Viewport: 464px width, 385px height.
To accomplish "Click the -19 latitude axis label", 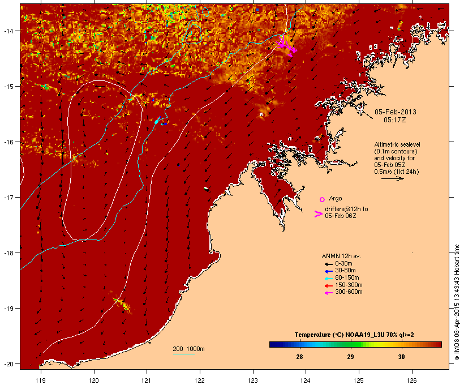I will coord(8,309).
